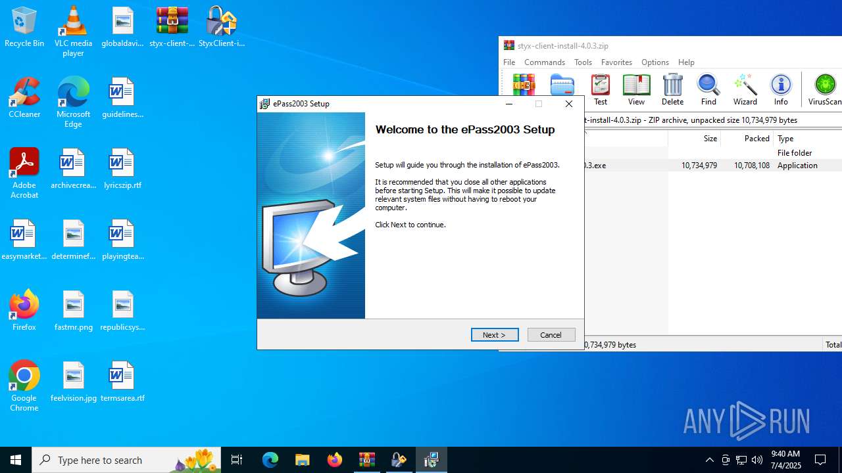Select fastmr.png file on desktop
This screenshot has height=473, width=842.
coord(73,311)
